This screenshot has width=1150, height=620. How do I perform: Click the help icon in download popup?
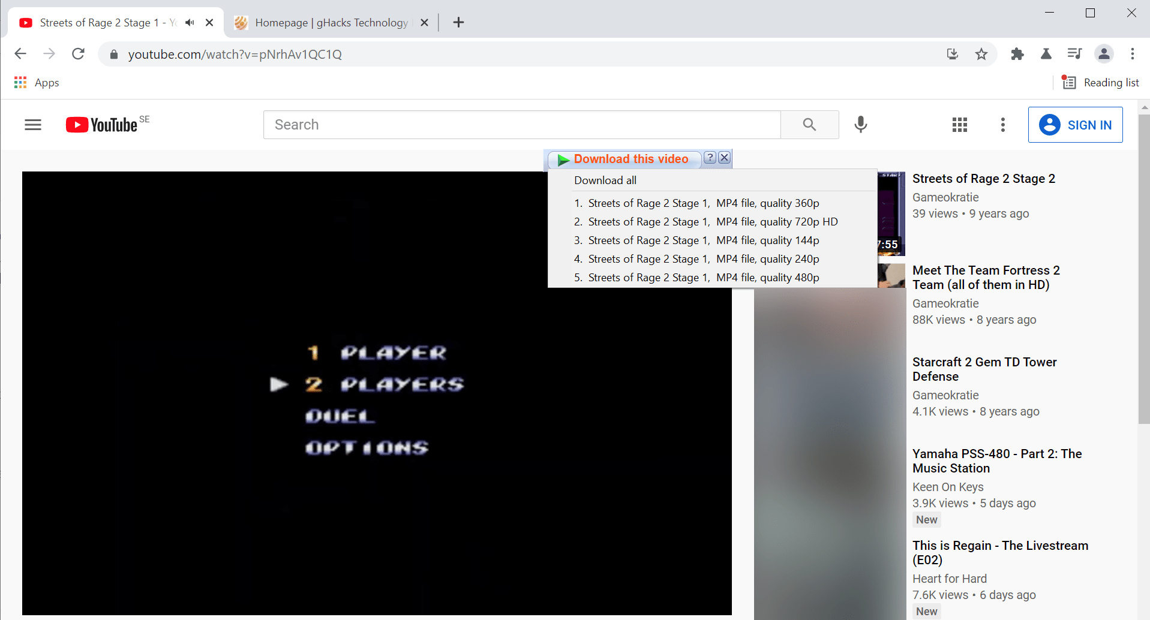(710, 158)
